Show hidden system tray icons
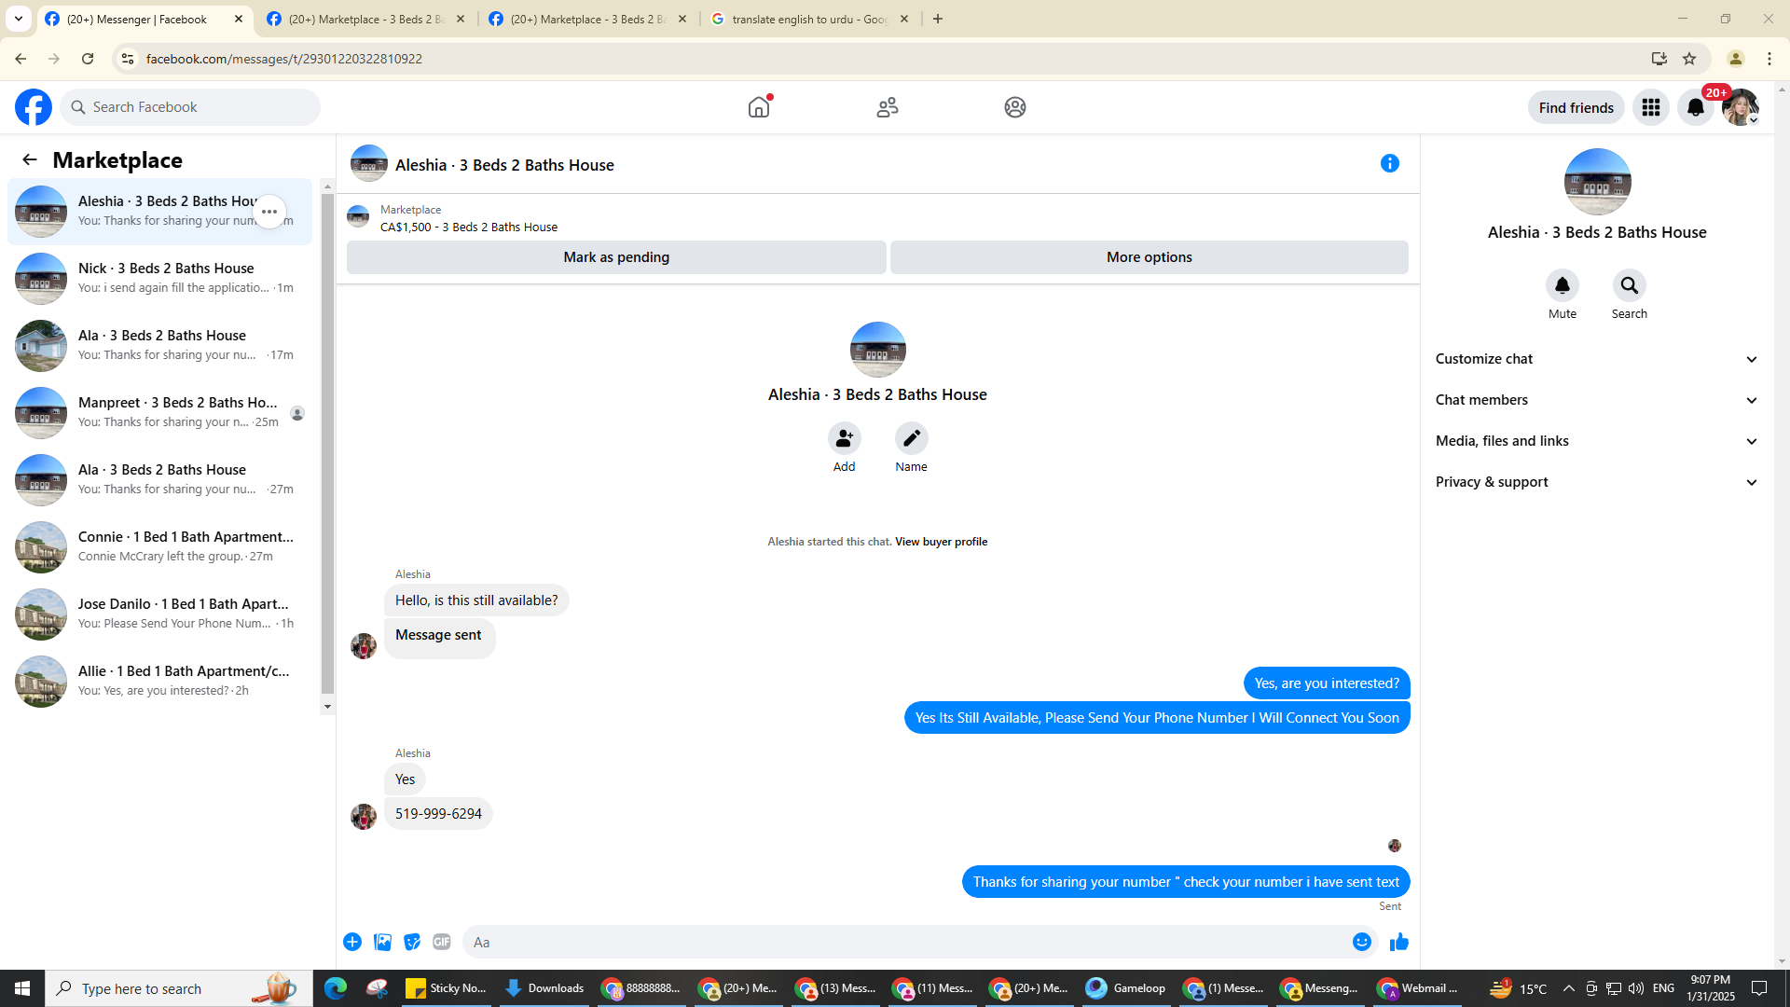 (x=1568, y=988)
